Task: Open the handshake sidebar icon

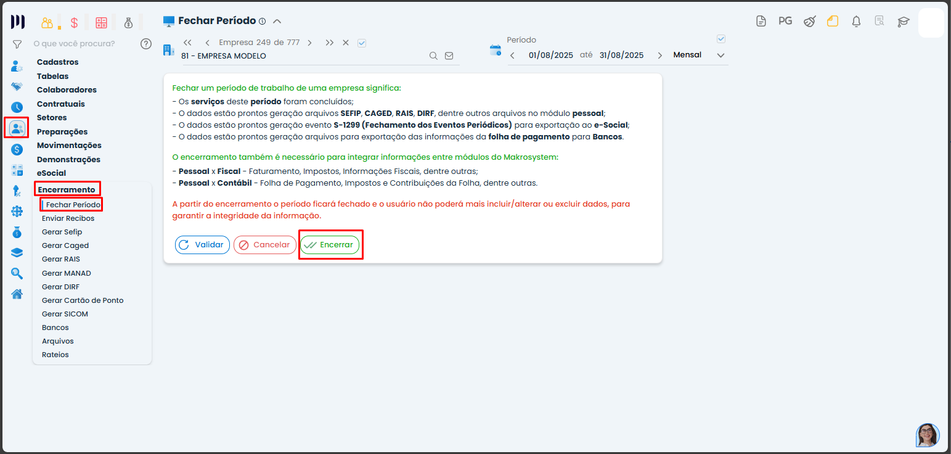Action: (x=17, y=86)
